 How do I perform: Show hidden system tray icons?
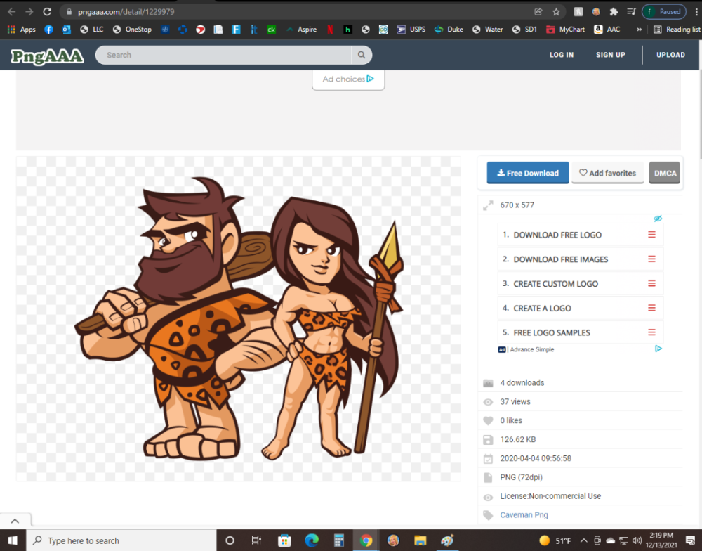coord(583,540)
